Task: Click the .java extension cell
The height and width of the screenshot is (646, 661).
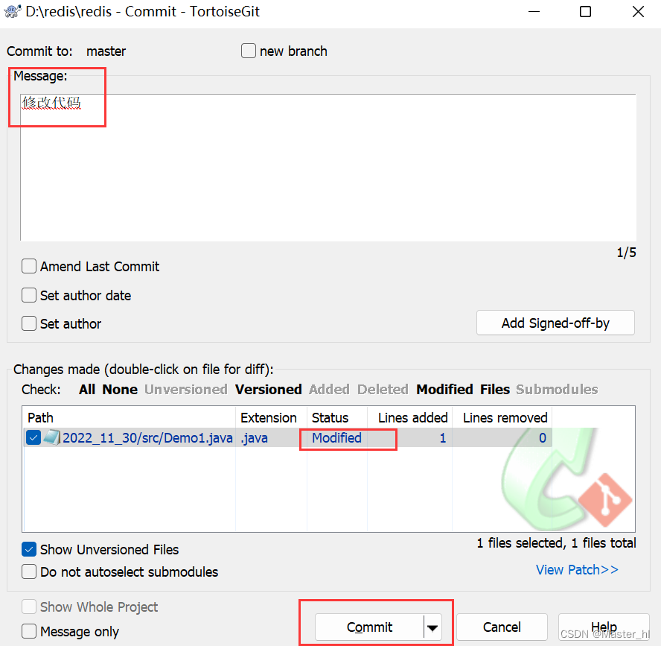Action: coord(254,437)
